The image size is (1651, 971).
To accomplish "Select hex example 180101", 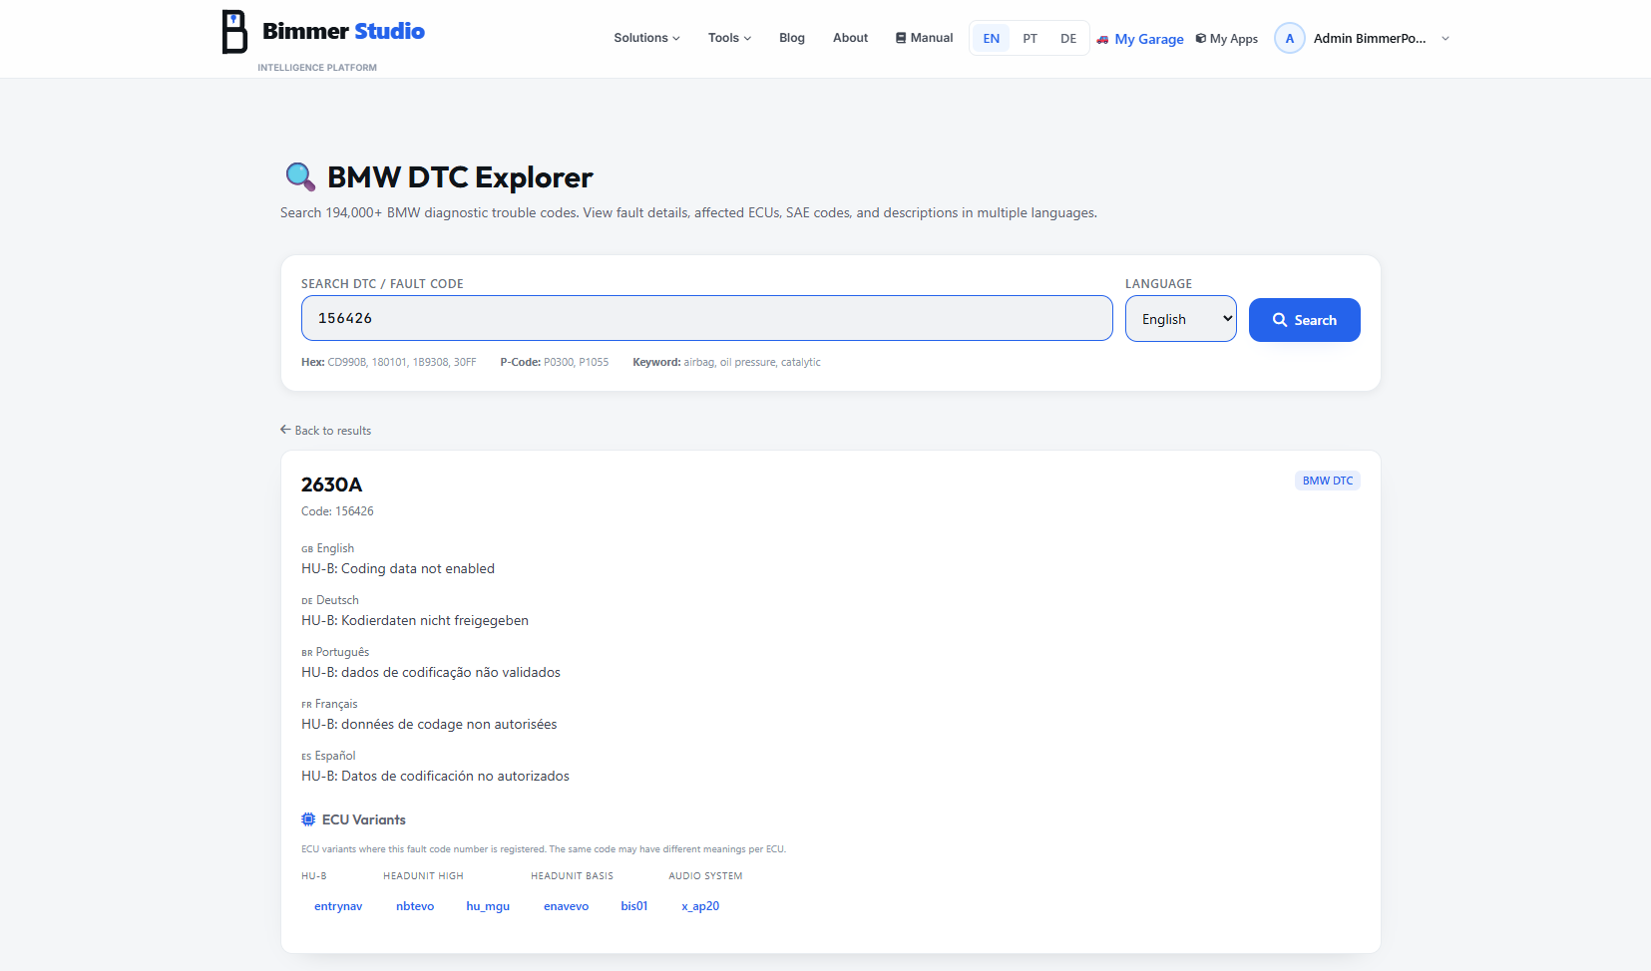I will tap(389, 362).
